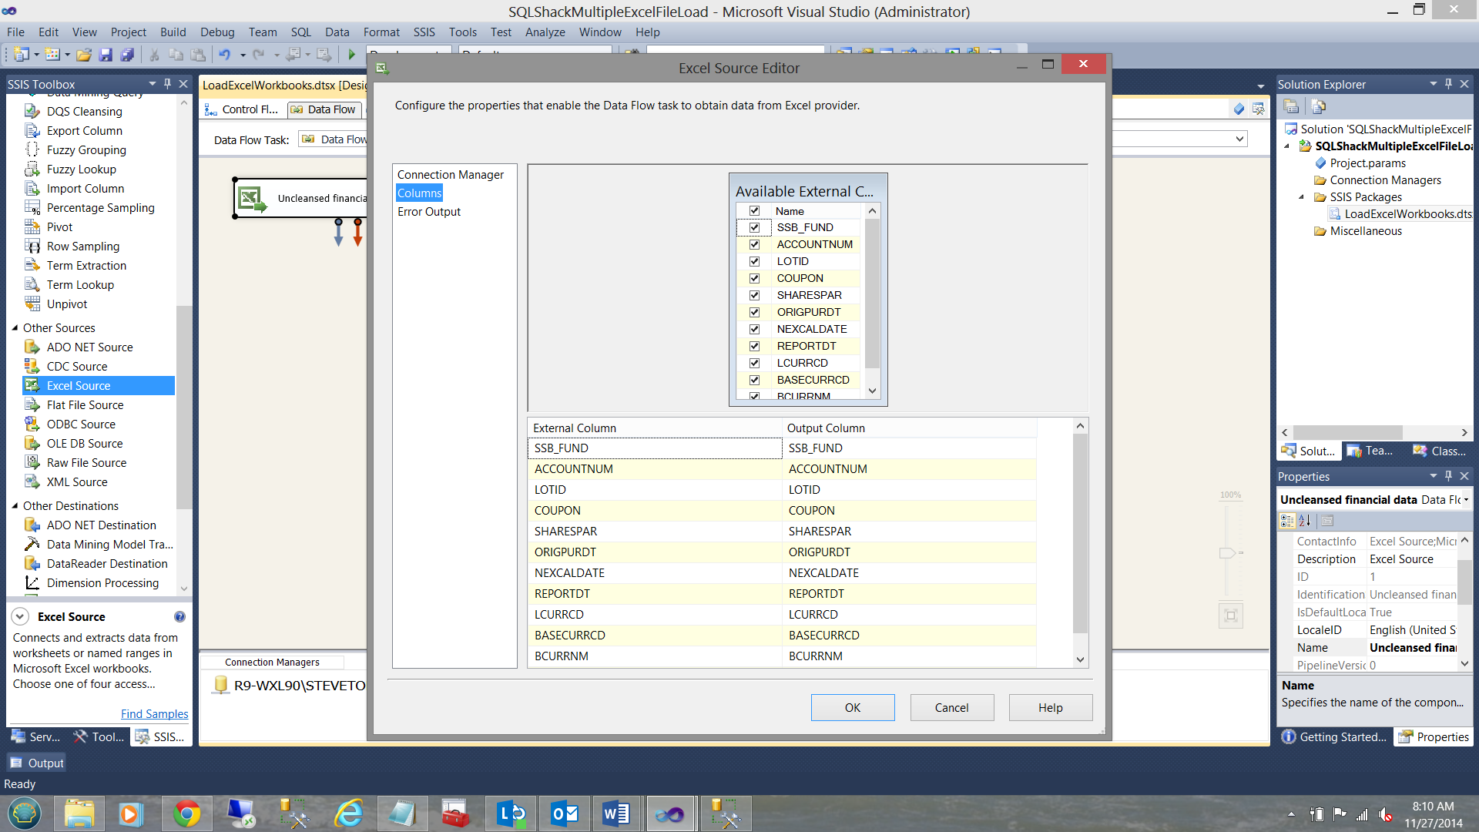Click the Undo toolbar icon
Image resolution: width=1479 pixels, height=832 pixels.
tap(224, 55)
